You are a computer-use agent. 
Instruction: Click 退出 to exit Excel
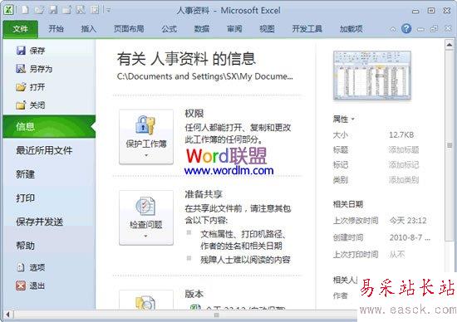31,285
